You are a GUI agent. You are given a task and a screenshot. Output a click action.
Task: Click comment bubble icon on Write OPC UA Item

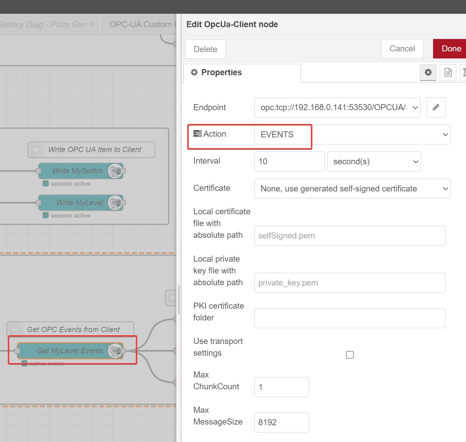pos(36,150)
